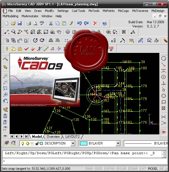169x172 pixels.
Task: Select the Line draw tool icon
Action: tap(7, 32)
